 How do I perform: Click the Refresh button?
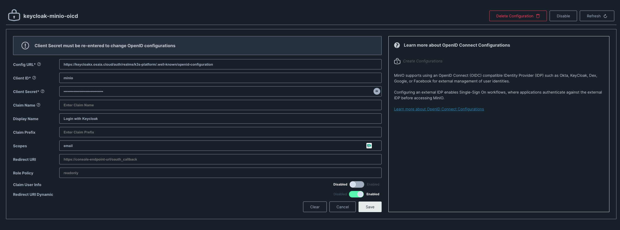pos(597,16)
